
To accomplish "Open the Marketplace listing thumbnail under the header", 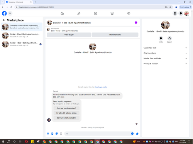I will click(48, 30).
